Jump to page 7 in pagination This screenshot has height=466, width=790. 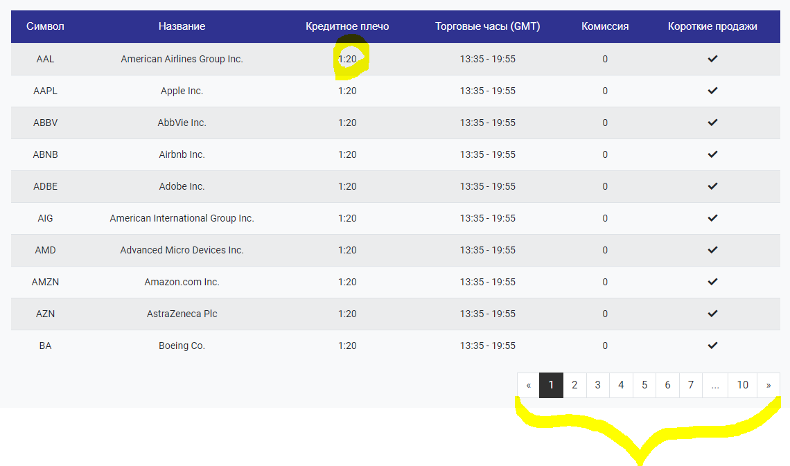click(x=691, y=385)
